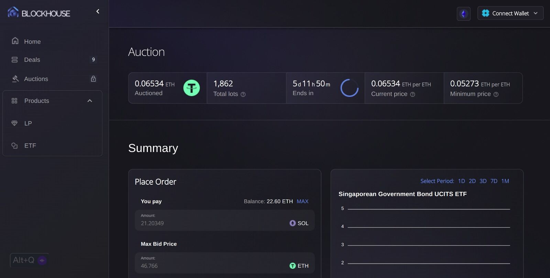Click the ETF coins icon
The image size is (550, 278).
(x=14, y=146)
